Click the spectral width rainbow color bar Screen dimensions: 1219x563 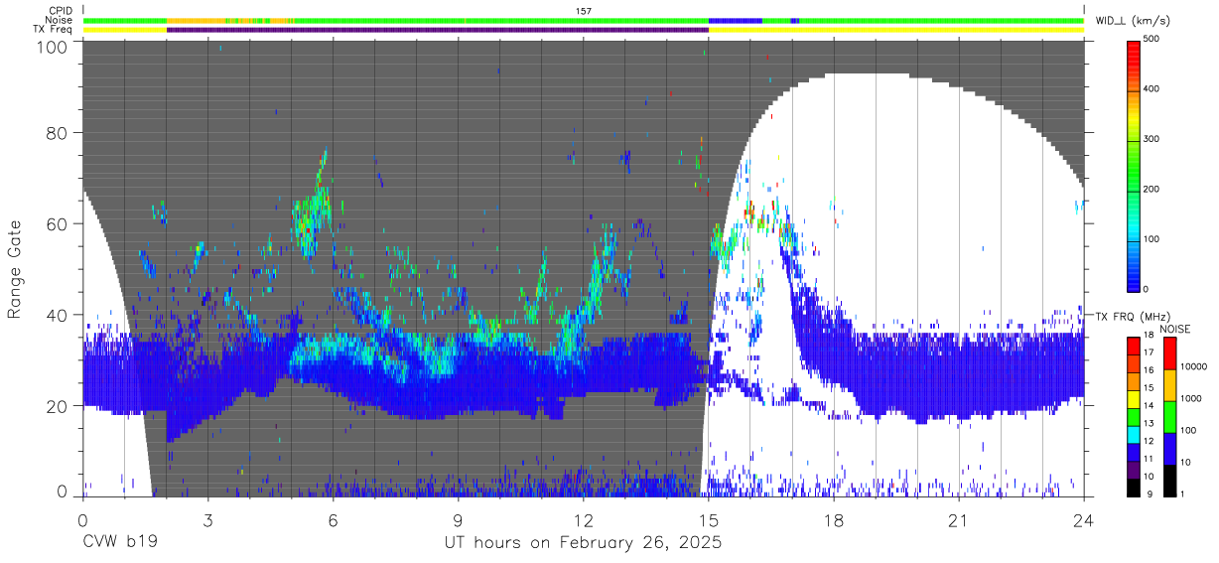coord(1134,166)
